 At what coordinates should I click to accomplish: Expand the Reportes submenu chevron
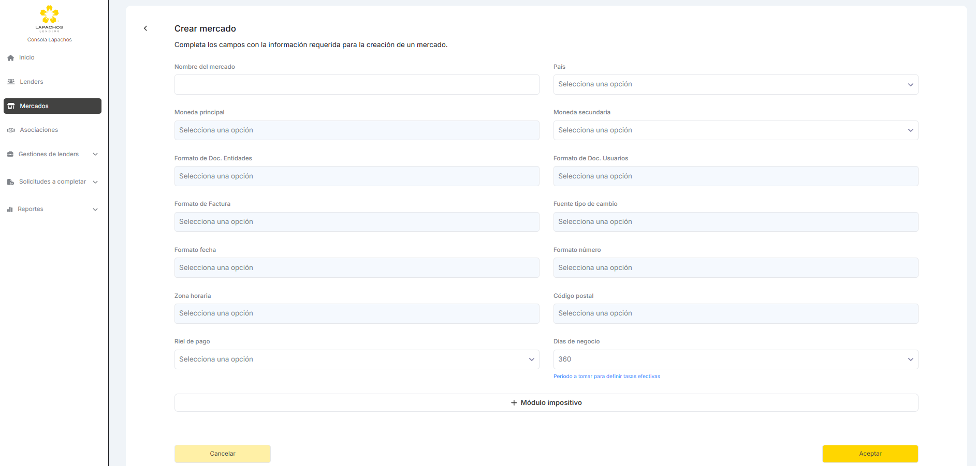point(95,209)
